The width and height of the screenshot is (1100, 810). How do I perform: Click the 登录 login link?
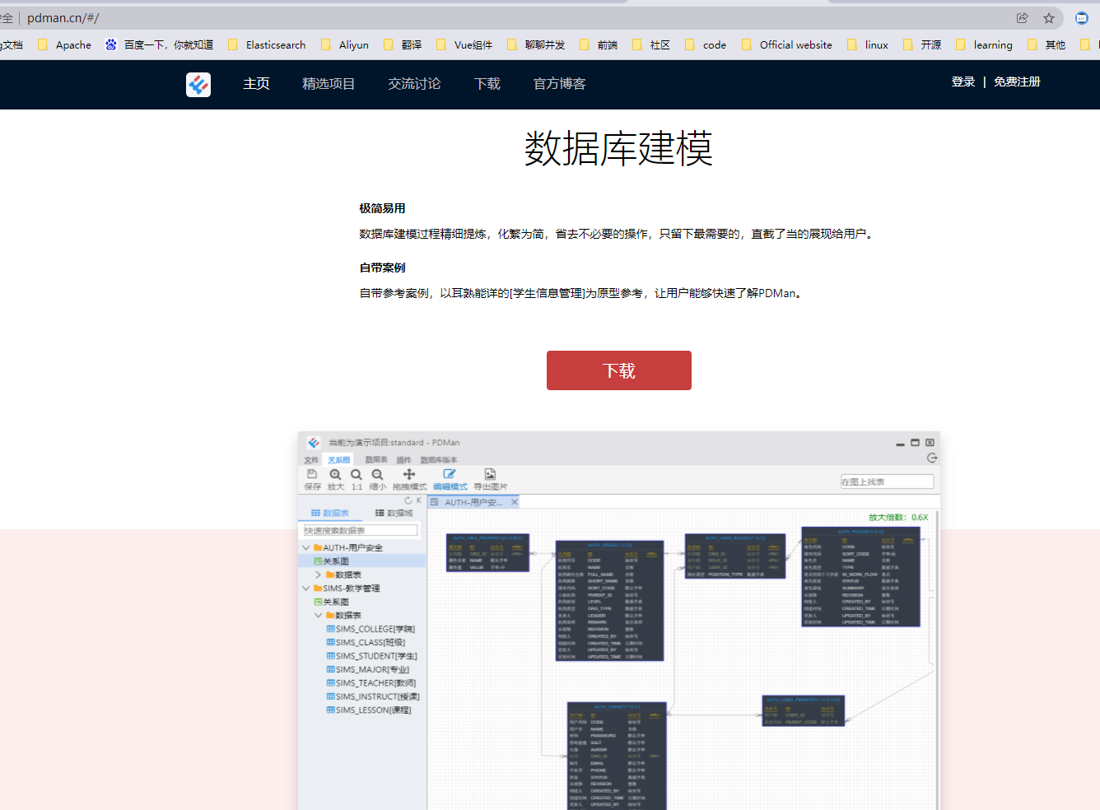pyautogui.click(x=963, y=81)
